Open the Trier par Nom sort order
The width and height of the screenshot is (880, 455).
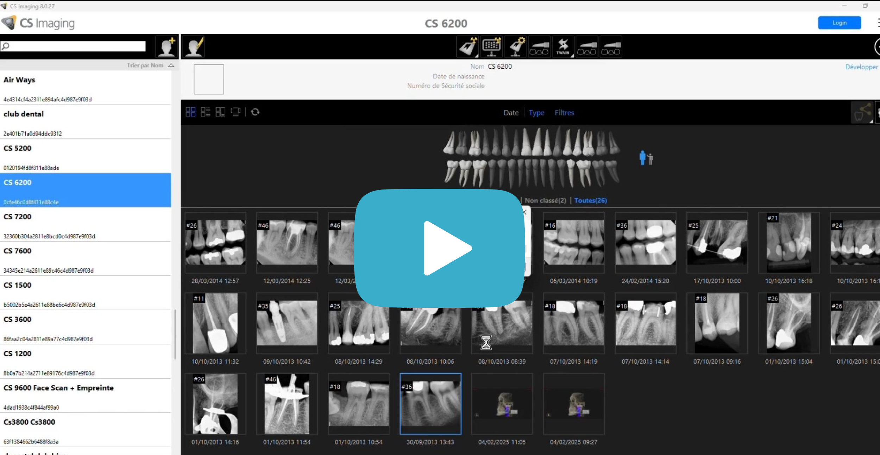(x=150, y=66)
